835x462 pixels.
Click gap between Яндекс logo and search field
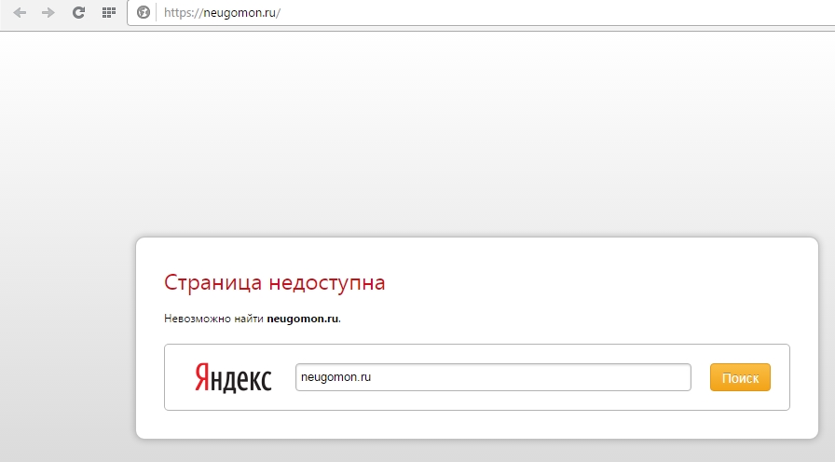point(284,377)
